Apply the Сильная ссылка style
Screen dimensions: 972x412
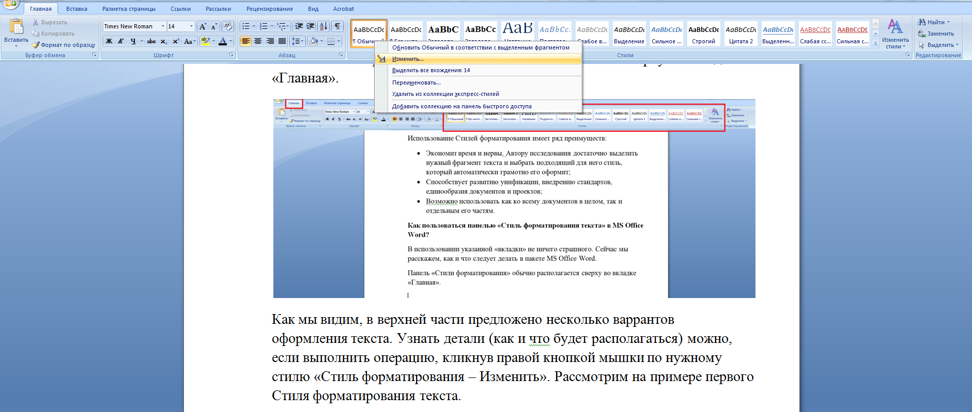(852, 34)
